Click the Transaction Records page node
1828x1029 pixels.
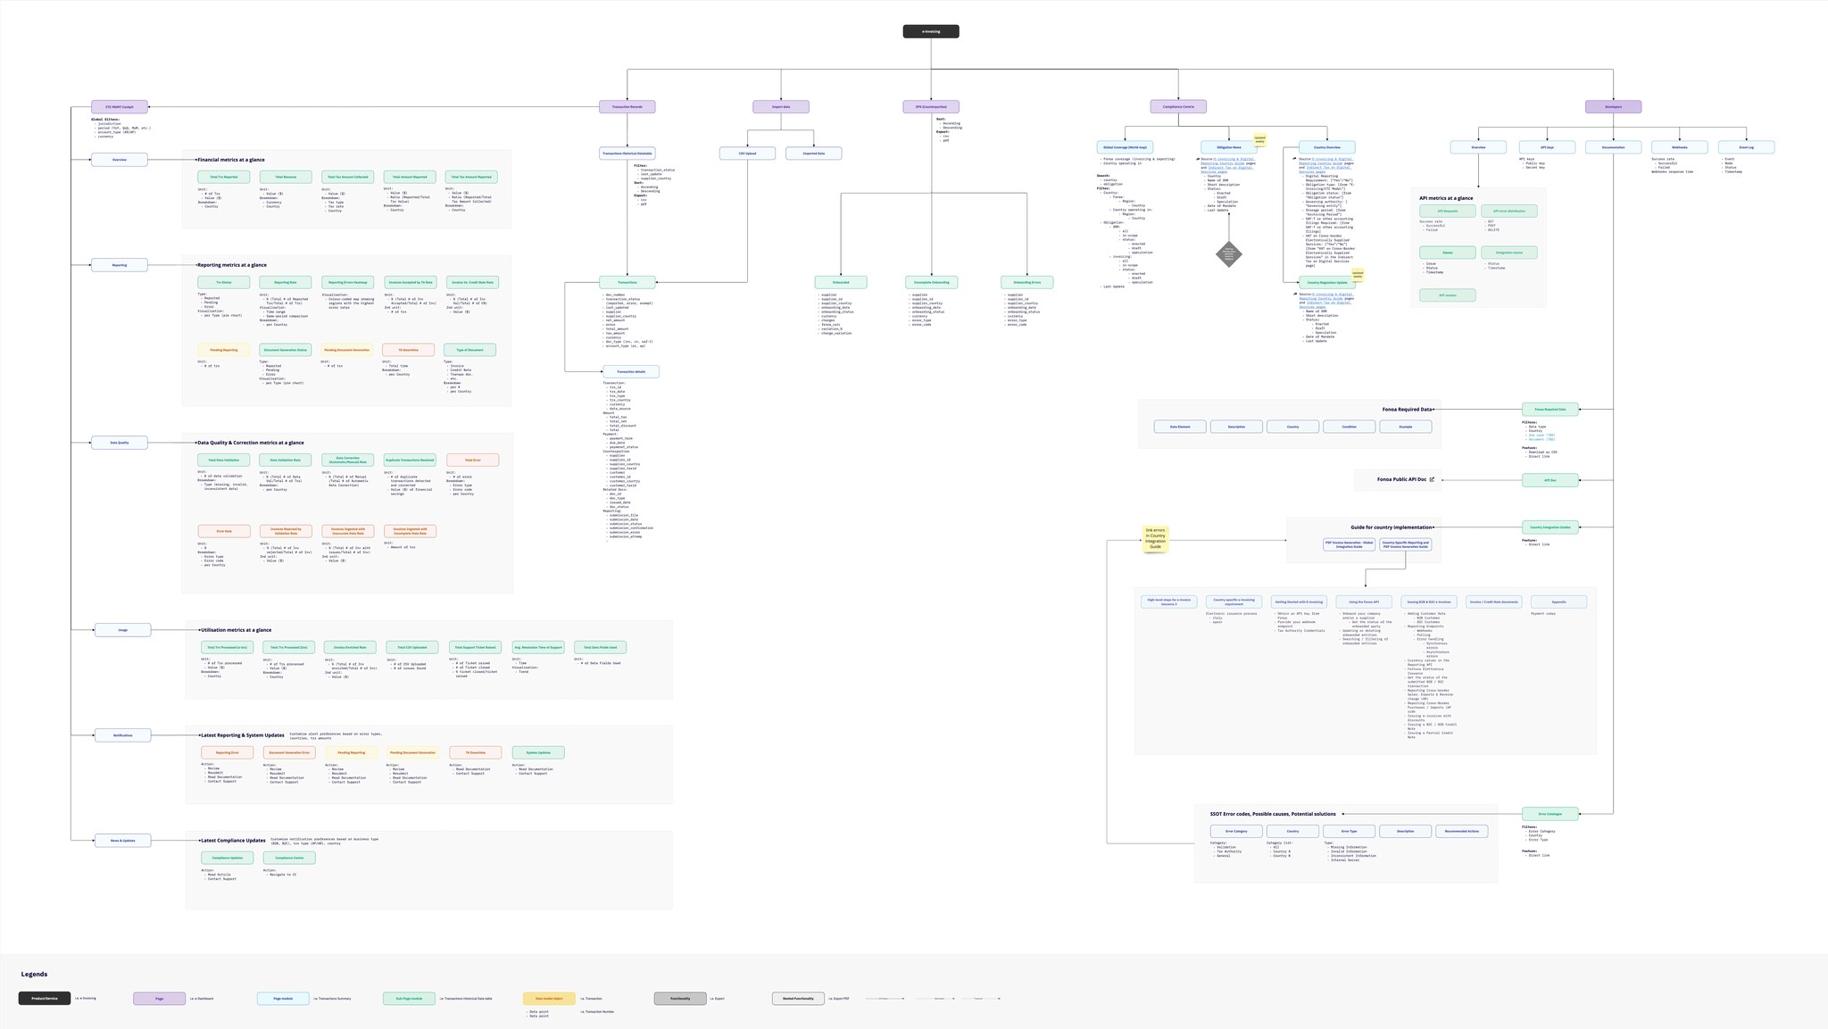(627, 107)
